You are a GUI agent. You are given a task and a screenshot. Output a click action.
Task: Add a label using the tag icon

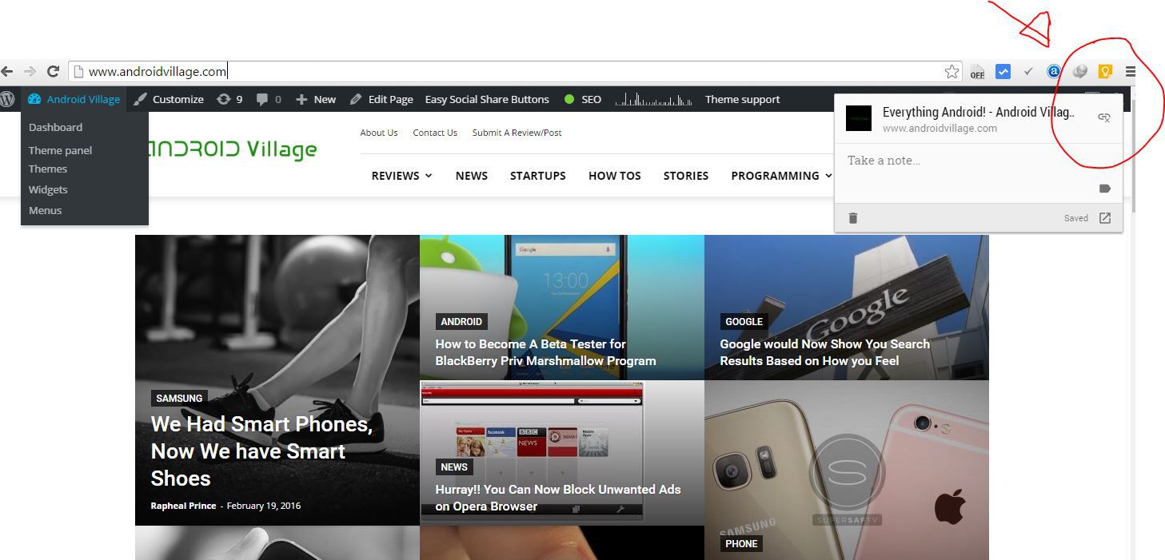[1105, 189]
